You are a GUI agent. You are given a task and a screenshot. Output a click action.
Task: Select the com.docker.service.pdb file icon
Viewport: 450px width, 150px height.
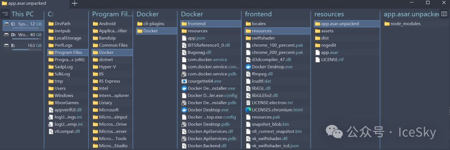(x=184, y=74)
